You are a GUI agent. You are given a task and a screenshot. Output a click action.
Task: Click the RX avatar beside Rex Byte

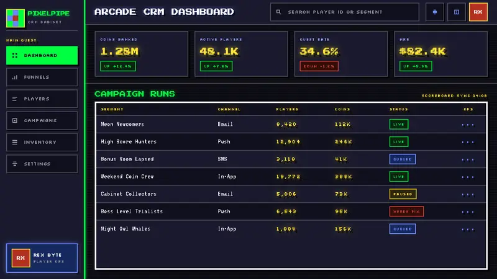tap(21, 258)
